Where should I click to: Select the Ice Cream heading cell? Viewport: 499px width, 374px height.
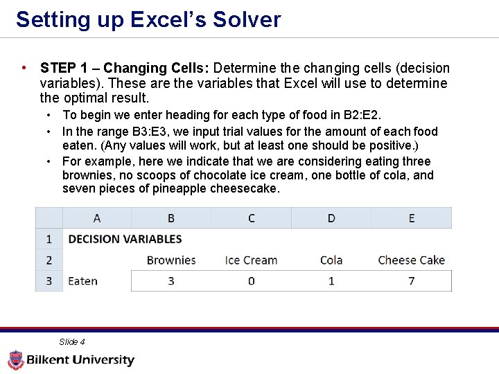pos(251,260)
